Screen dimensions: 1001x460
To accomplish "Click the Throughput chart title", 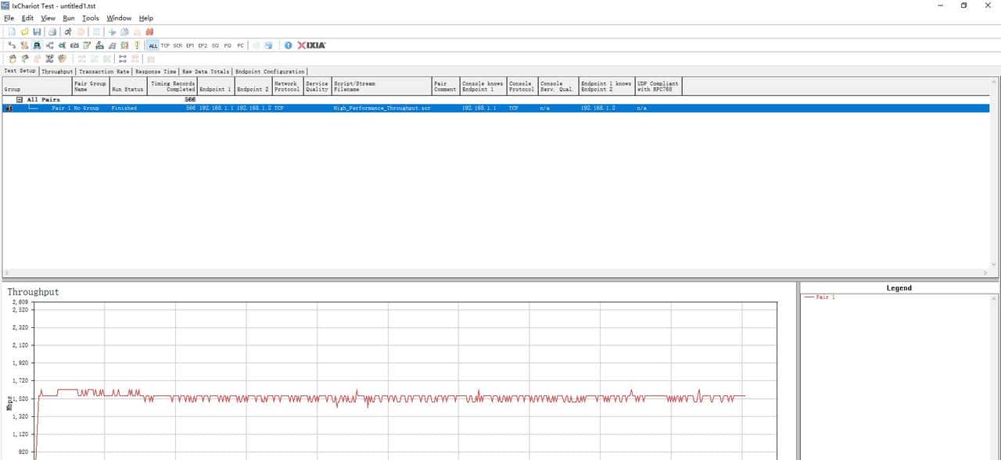I will 33,291.
